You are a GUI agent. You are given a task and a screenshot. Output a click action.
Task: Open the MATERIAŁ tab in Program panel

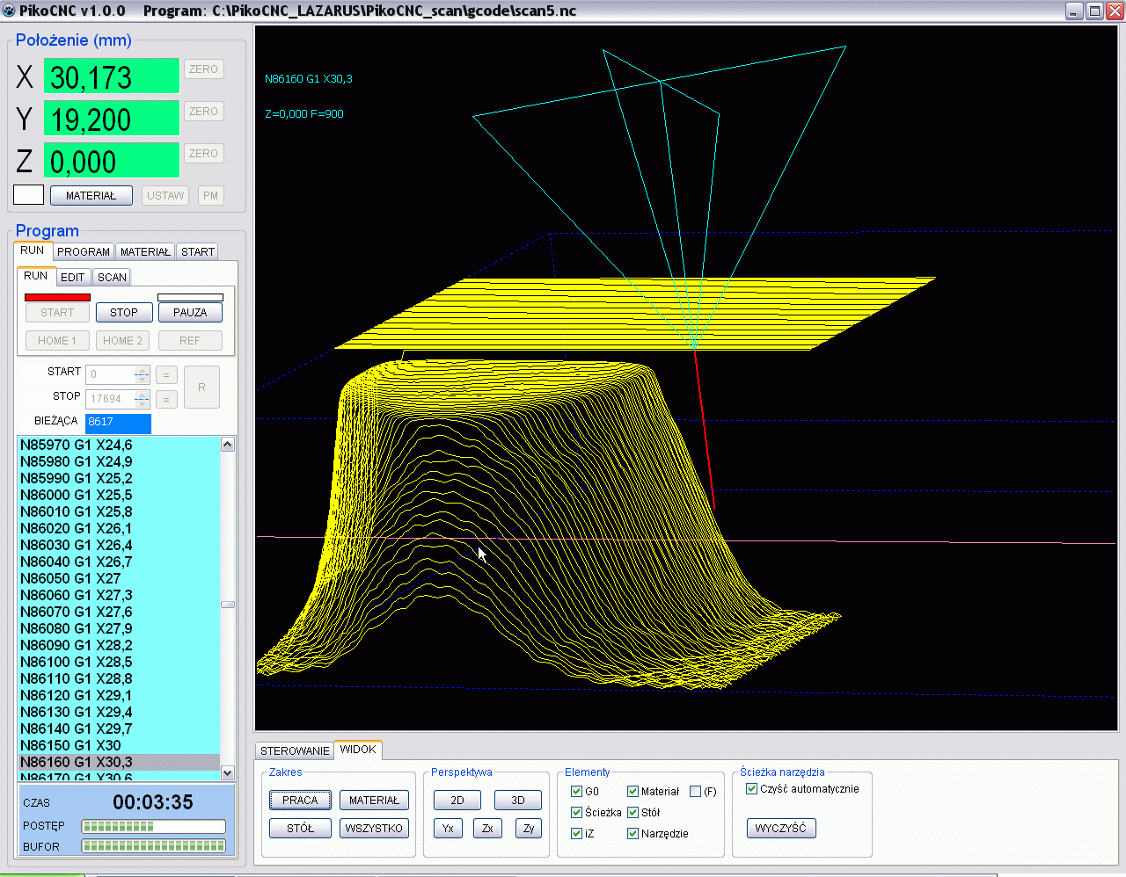point(145,251)
